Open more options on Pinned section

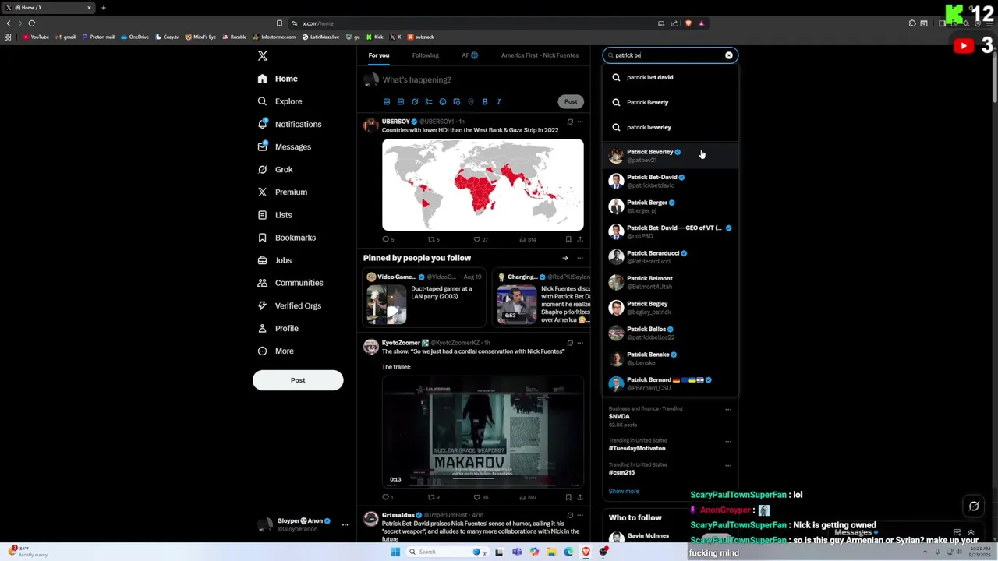click(579, 258)
